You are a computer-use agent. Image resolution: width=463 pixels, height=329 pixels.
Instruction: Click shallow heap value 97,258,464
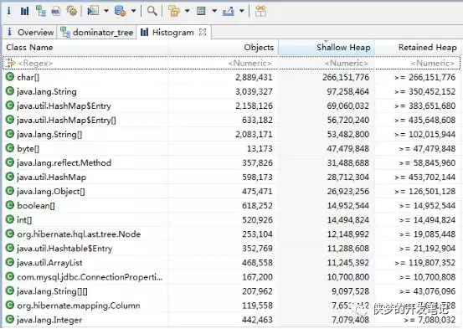coord(347,91)
